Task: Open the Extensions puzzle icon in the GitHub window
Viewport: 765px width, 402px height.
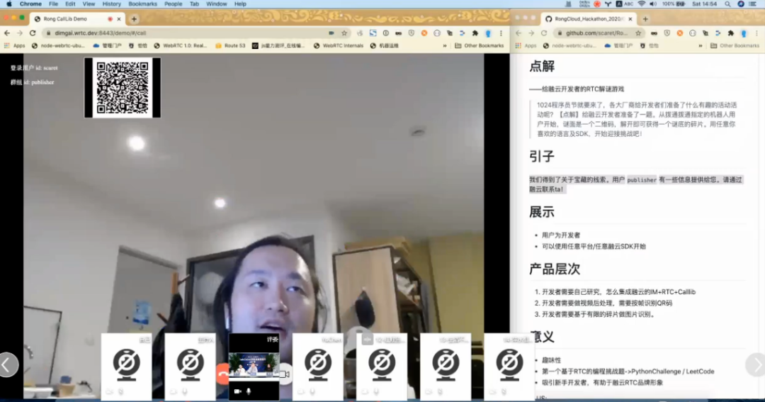Action: pos(731,33)
